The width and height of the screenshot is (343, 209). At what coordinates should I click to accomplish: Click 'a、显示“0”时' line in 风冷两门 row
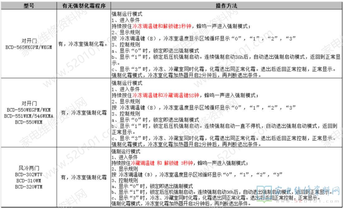[x=152, y=186]
